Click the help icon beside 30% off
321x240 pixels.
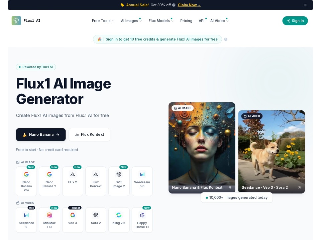174,5
